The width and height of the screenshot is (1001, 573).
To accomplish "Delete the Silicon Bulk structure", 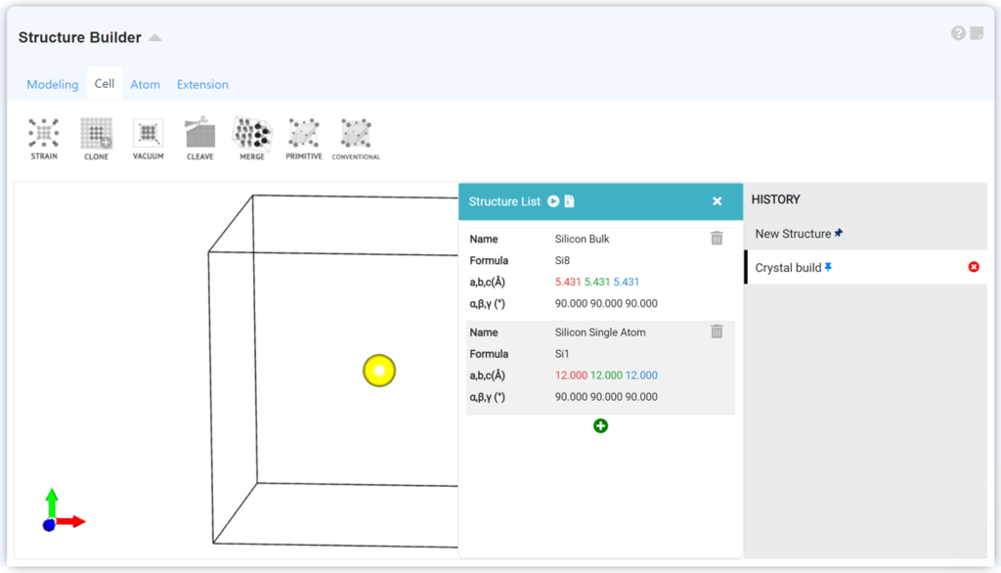I will (x=717, y=239).
